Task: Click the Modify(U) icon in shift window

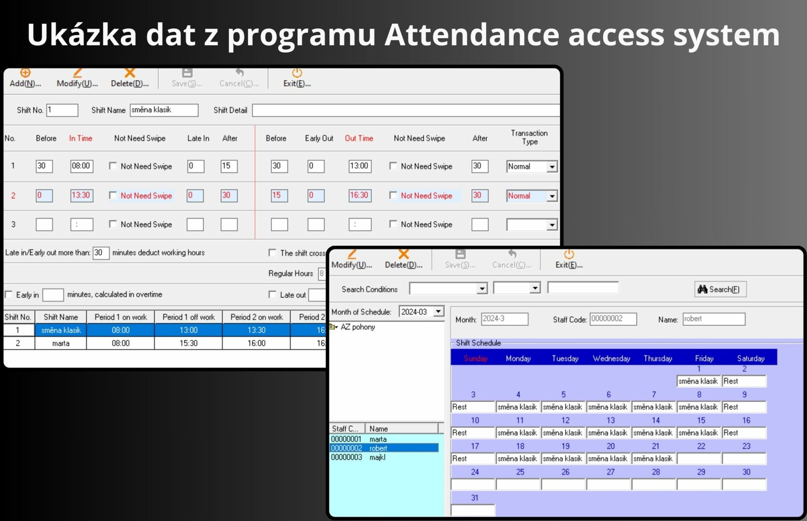Action: pos(77,74)
